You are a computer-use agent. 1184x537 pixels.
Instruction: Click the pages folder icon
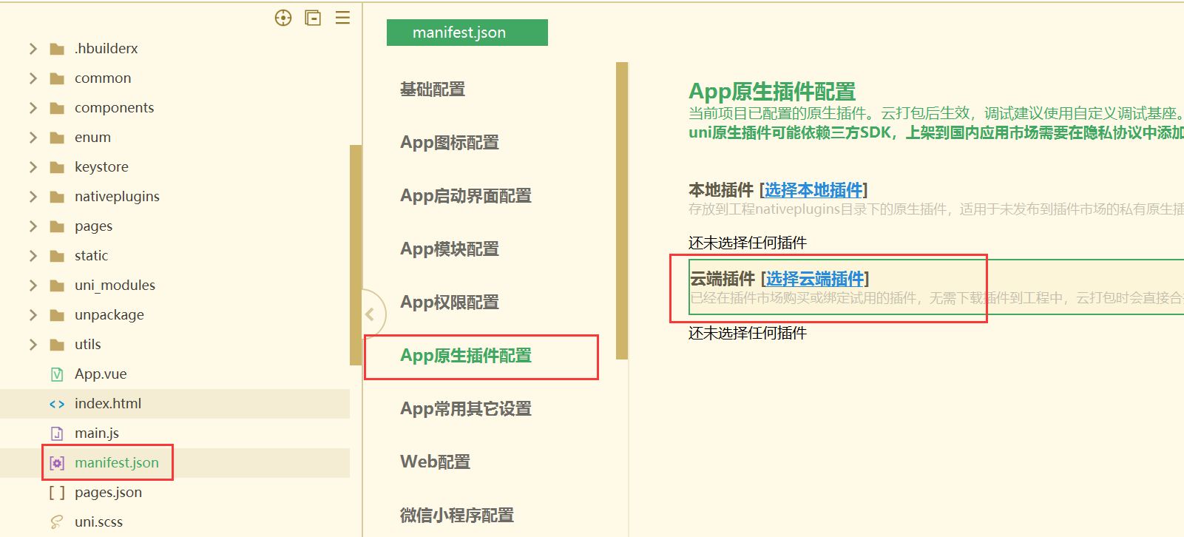pyautogui.click(x=57, y=226)
